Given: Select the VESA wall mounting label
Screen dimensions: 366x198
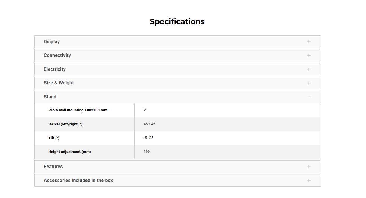Looking at the screenshot, I should coord(78,110).
